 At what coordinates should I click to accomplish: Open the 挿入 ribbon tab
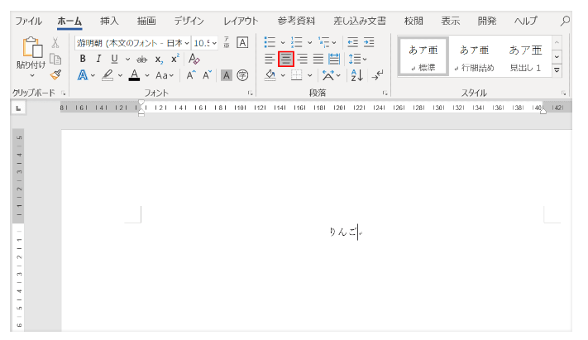click(108, 20)
